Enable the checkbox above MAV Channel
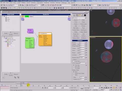Viewport: 122px width, 91px height. [x=73, y=61]
